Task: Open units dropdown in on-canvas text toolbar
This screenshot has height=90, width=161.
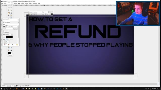Action: (x=51, y=12)
